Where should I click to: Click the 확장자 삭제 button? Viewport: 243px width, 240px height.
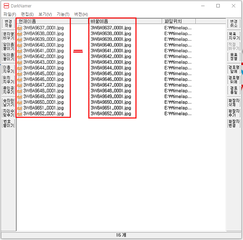[234, 102]
